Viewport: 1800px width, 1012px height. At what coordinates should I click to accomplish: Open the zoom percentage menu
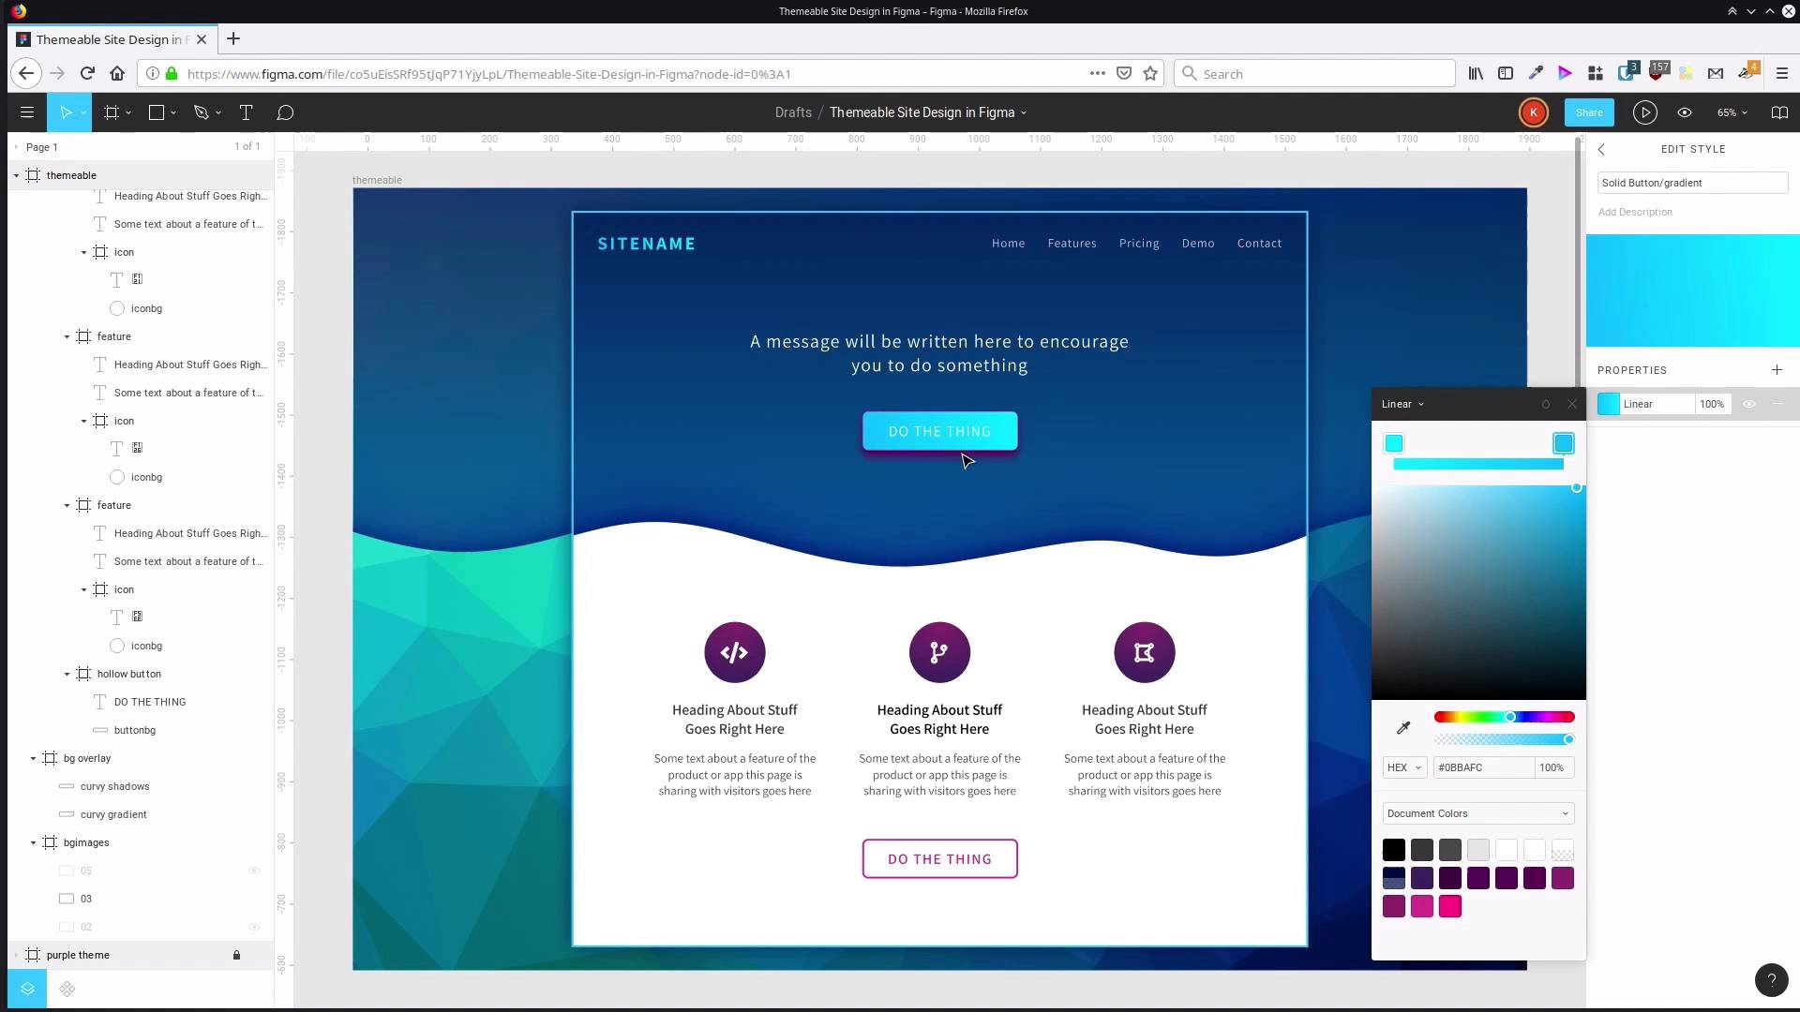[1732, 112]
